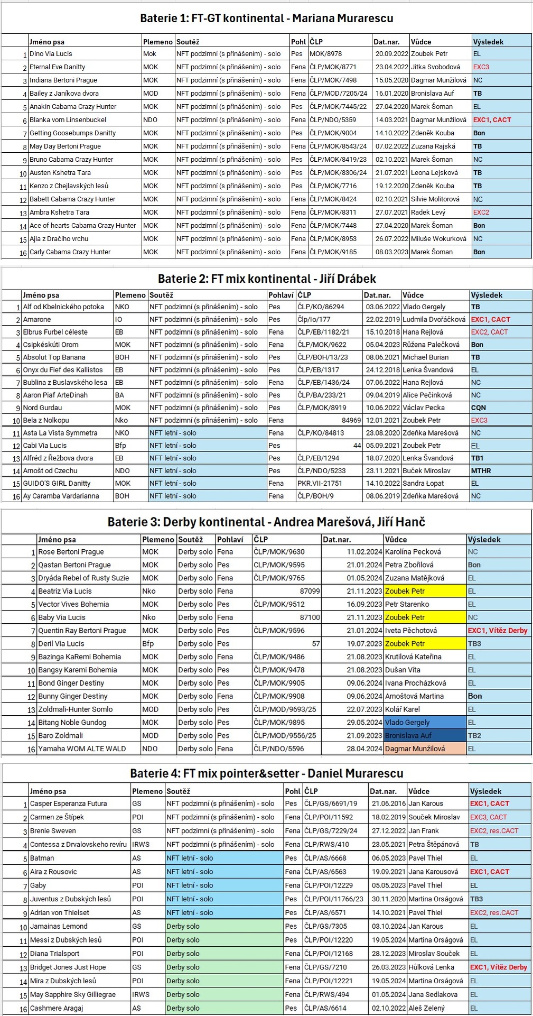This screenshot has width=533, height=1016.
Task: Select the 'Jitka Svobodová' handler cell
Action: [441, 67]
